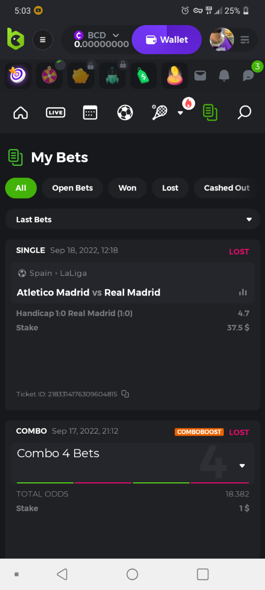View match statistics bar chart icon
Image resolution: width=265 pixels, height=590 pixels.
[243, 292]
